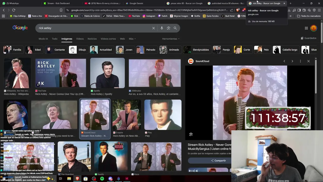Expand the Herramientas dropdown
Screen dimensions: 323x182
tap(171, 39)
